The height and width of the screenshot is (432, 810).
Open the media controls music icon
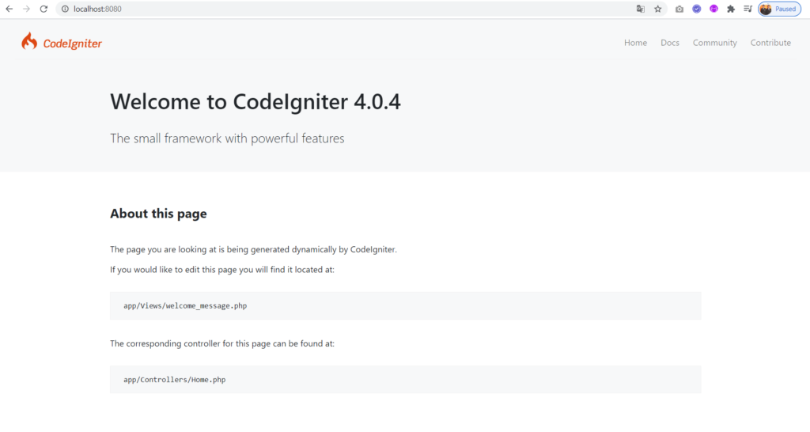pos(748,9)
